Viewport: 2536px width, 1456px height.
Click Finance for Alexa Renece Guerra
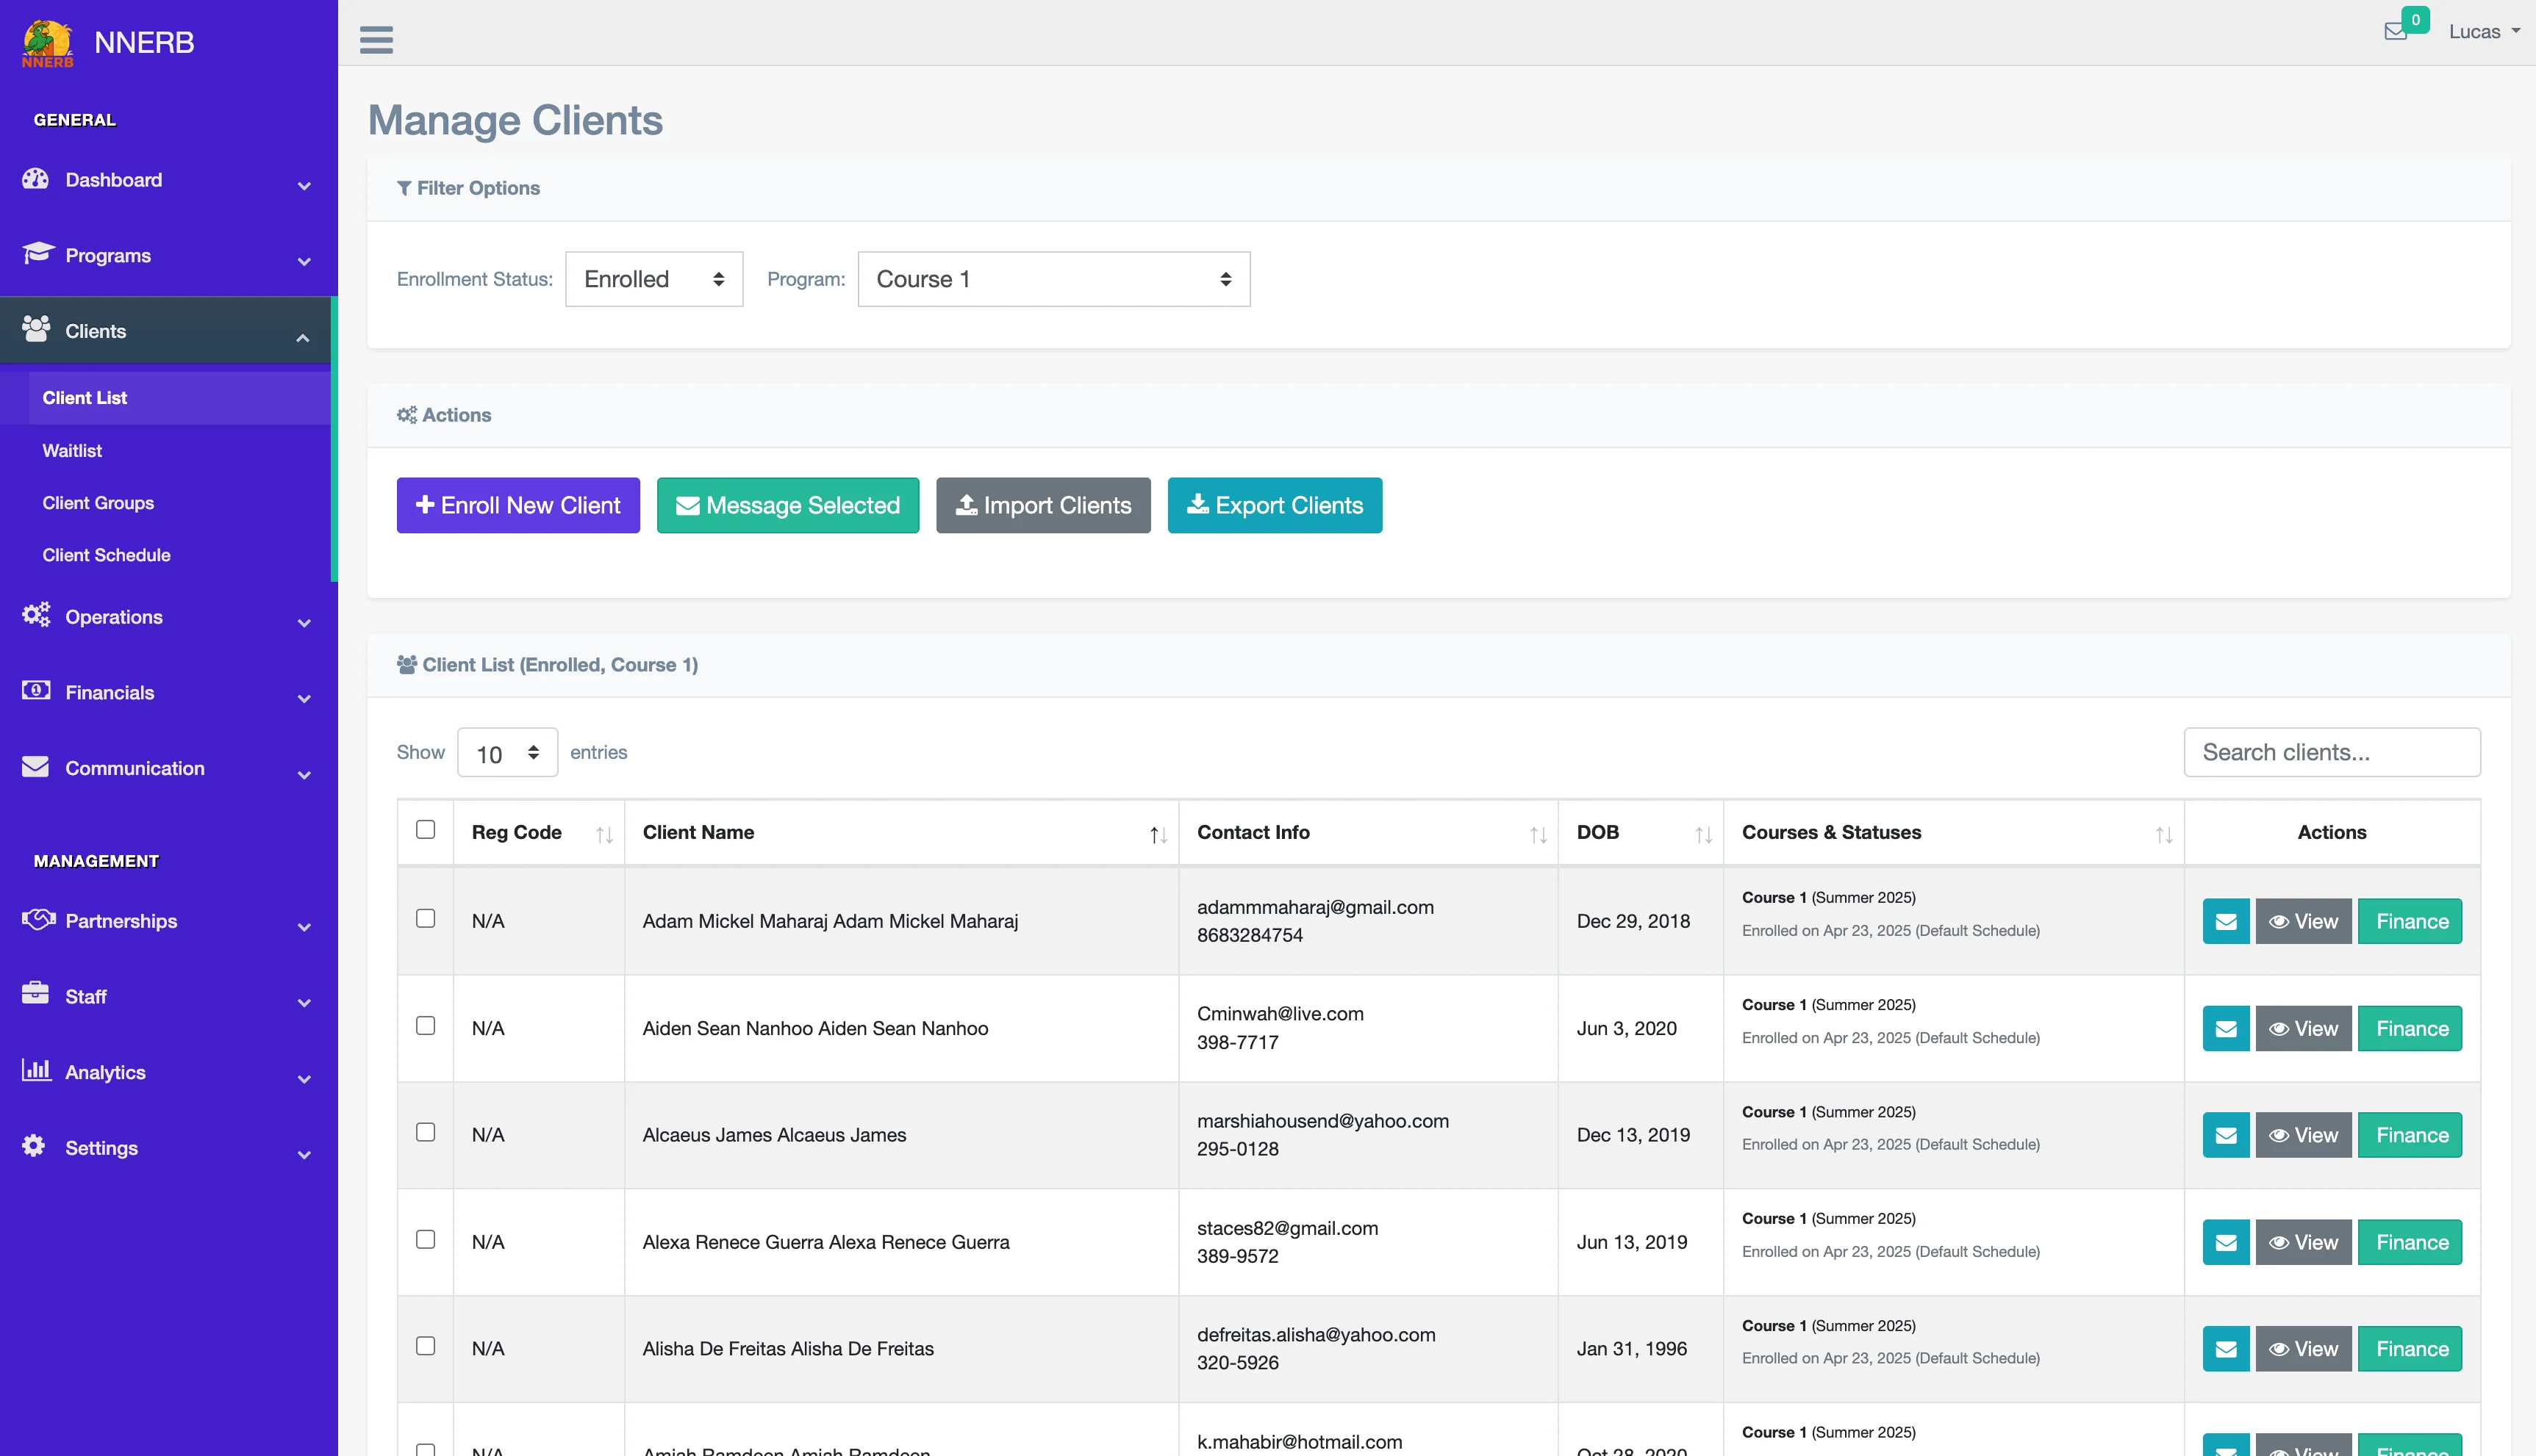click(x=2409, y=1241)
